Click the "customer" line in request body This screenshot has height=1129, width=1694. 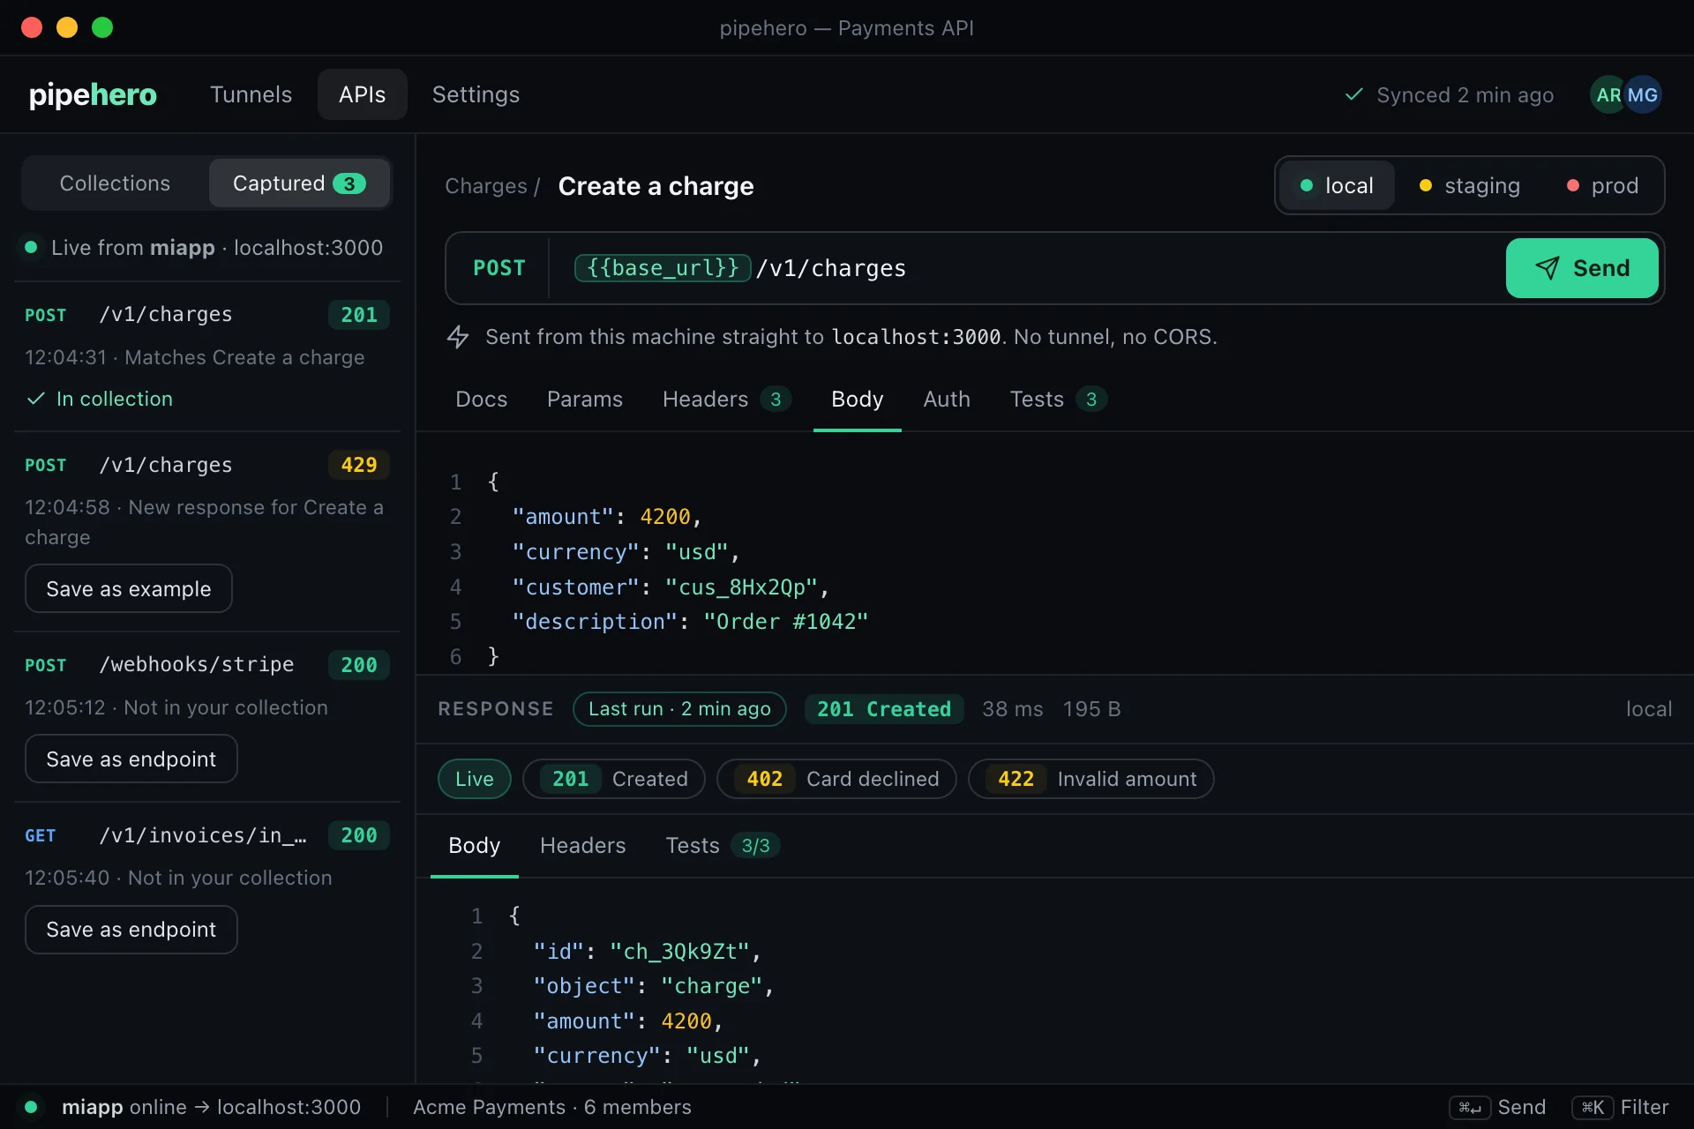[671, 587]
